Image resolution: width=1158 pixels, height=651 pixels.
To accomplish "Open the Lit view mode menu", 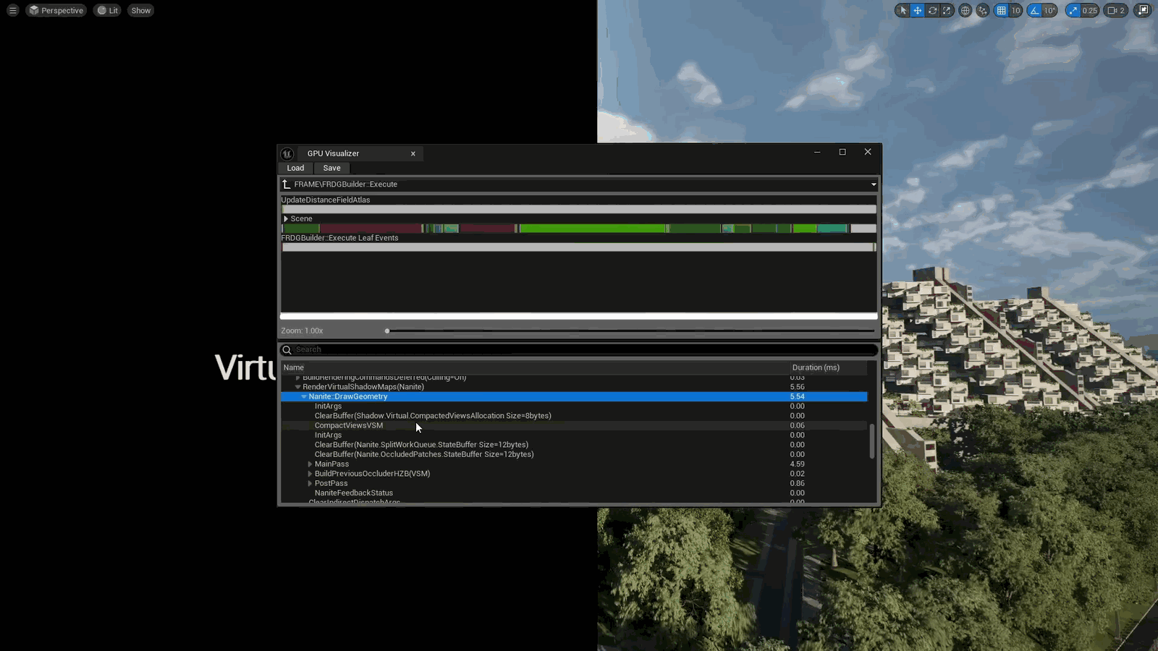I will pyautogui.click(x=107, y=10).
